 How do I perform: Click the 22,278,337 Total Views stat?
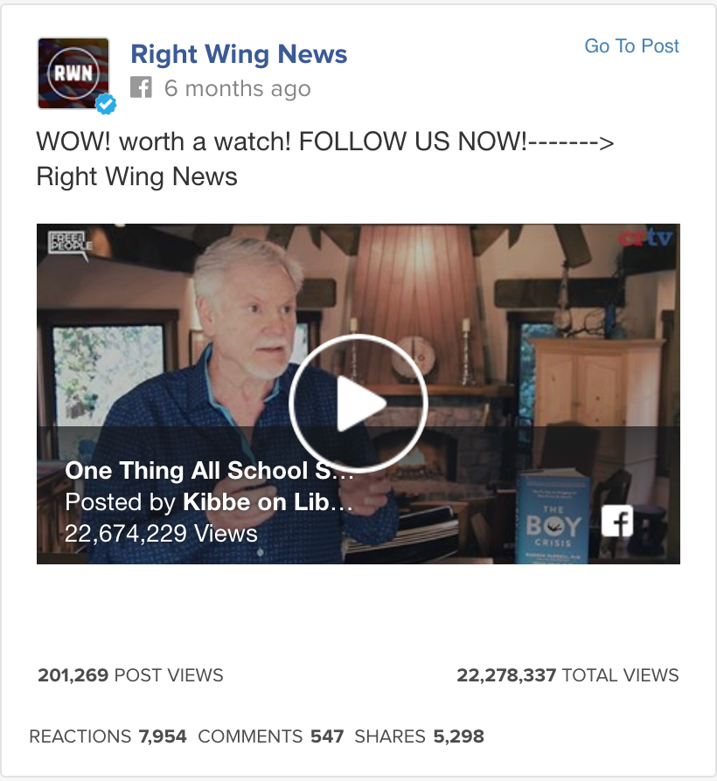pyautogui.click(x=567, y=675)
